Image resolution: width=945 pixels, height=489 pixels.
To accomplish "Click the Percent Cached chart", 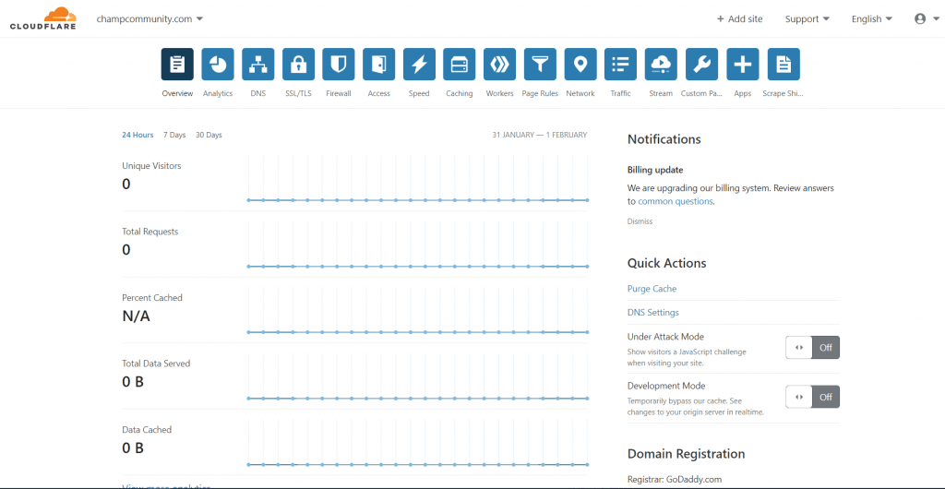I will tap(418, 311).
